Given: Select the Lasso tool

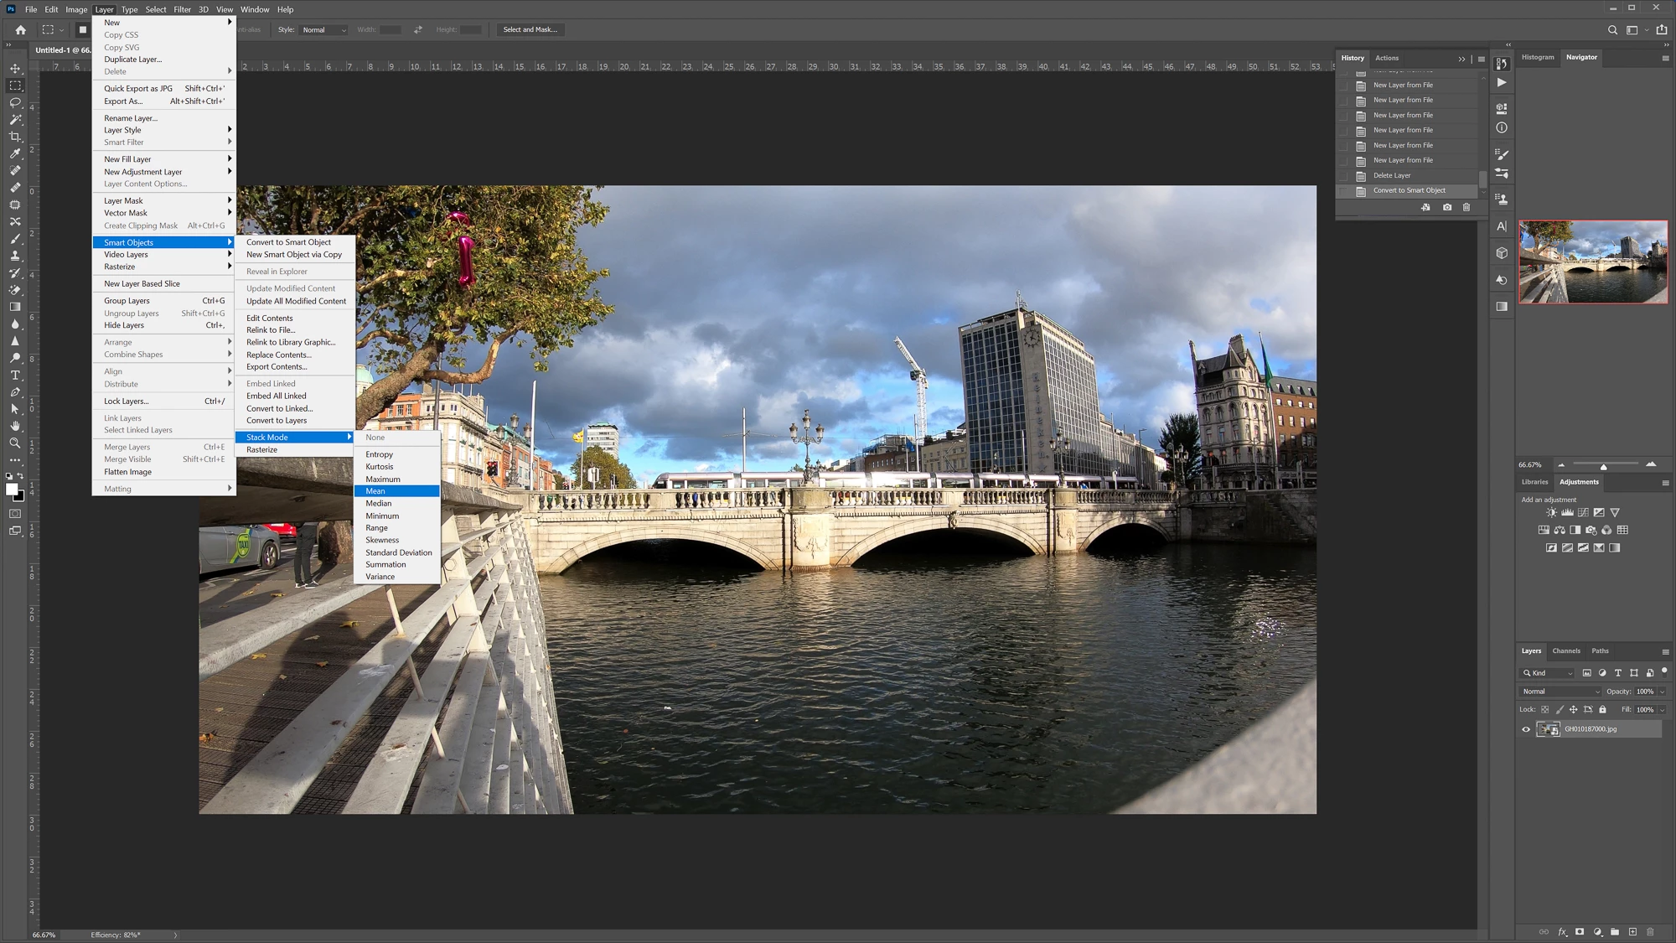Looking at the screenshot, I should [15, 102].
